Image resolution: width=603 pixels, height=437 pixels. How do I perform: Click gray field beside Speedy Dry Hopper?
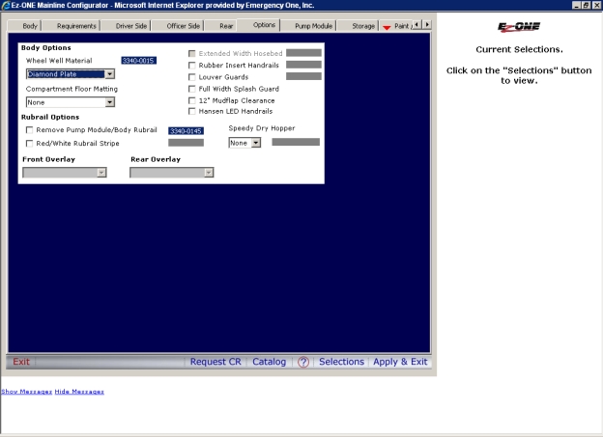[296, 142]
